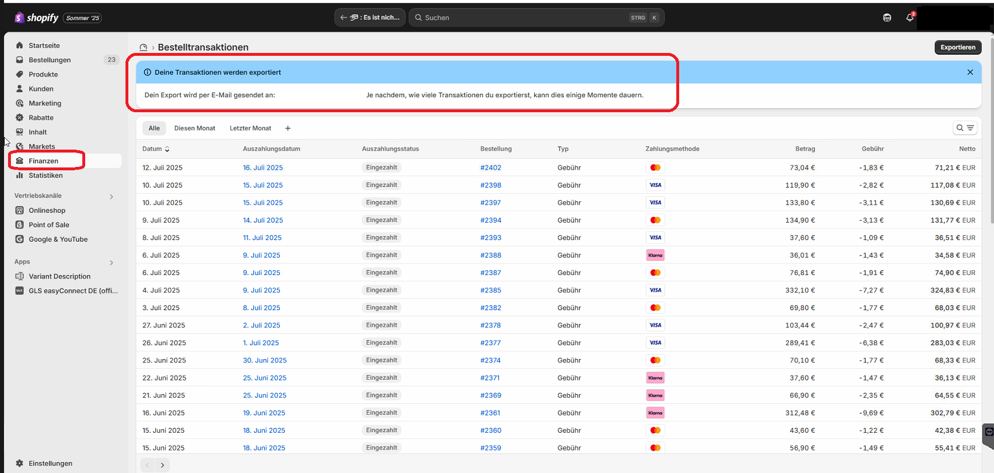
Task: Open GLS easyConnect DE app
Action: click(73, 291)
